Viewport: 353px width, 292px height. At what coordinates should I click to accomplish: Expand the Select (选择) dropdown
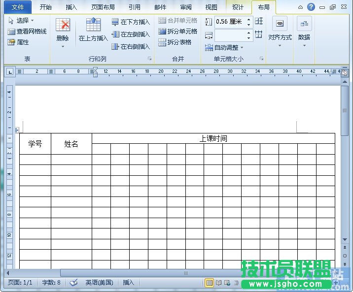22,21
